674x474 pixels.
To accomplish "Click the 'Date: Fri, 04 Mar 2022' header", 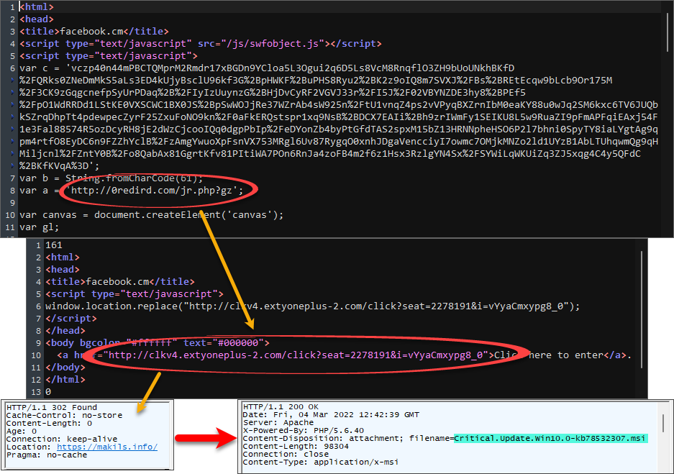I will [x=331, y=415].
